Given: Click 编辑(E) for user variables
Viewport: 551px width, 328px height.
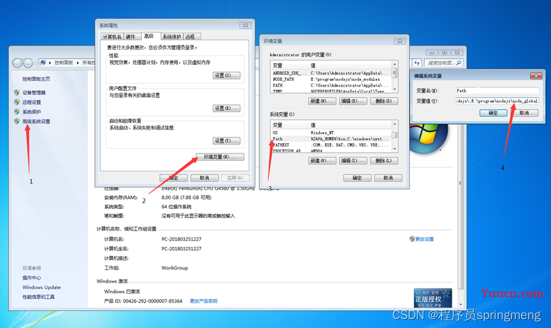Looking at the screenshot, I should [x=353, y=101].
